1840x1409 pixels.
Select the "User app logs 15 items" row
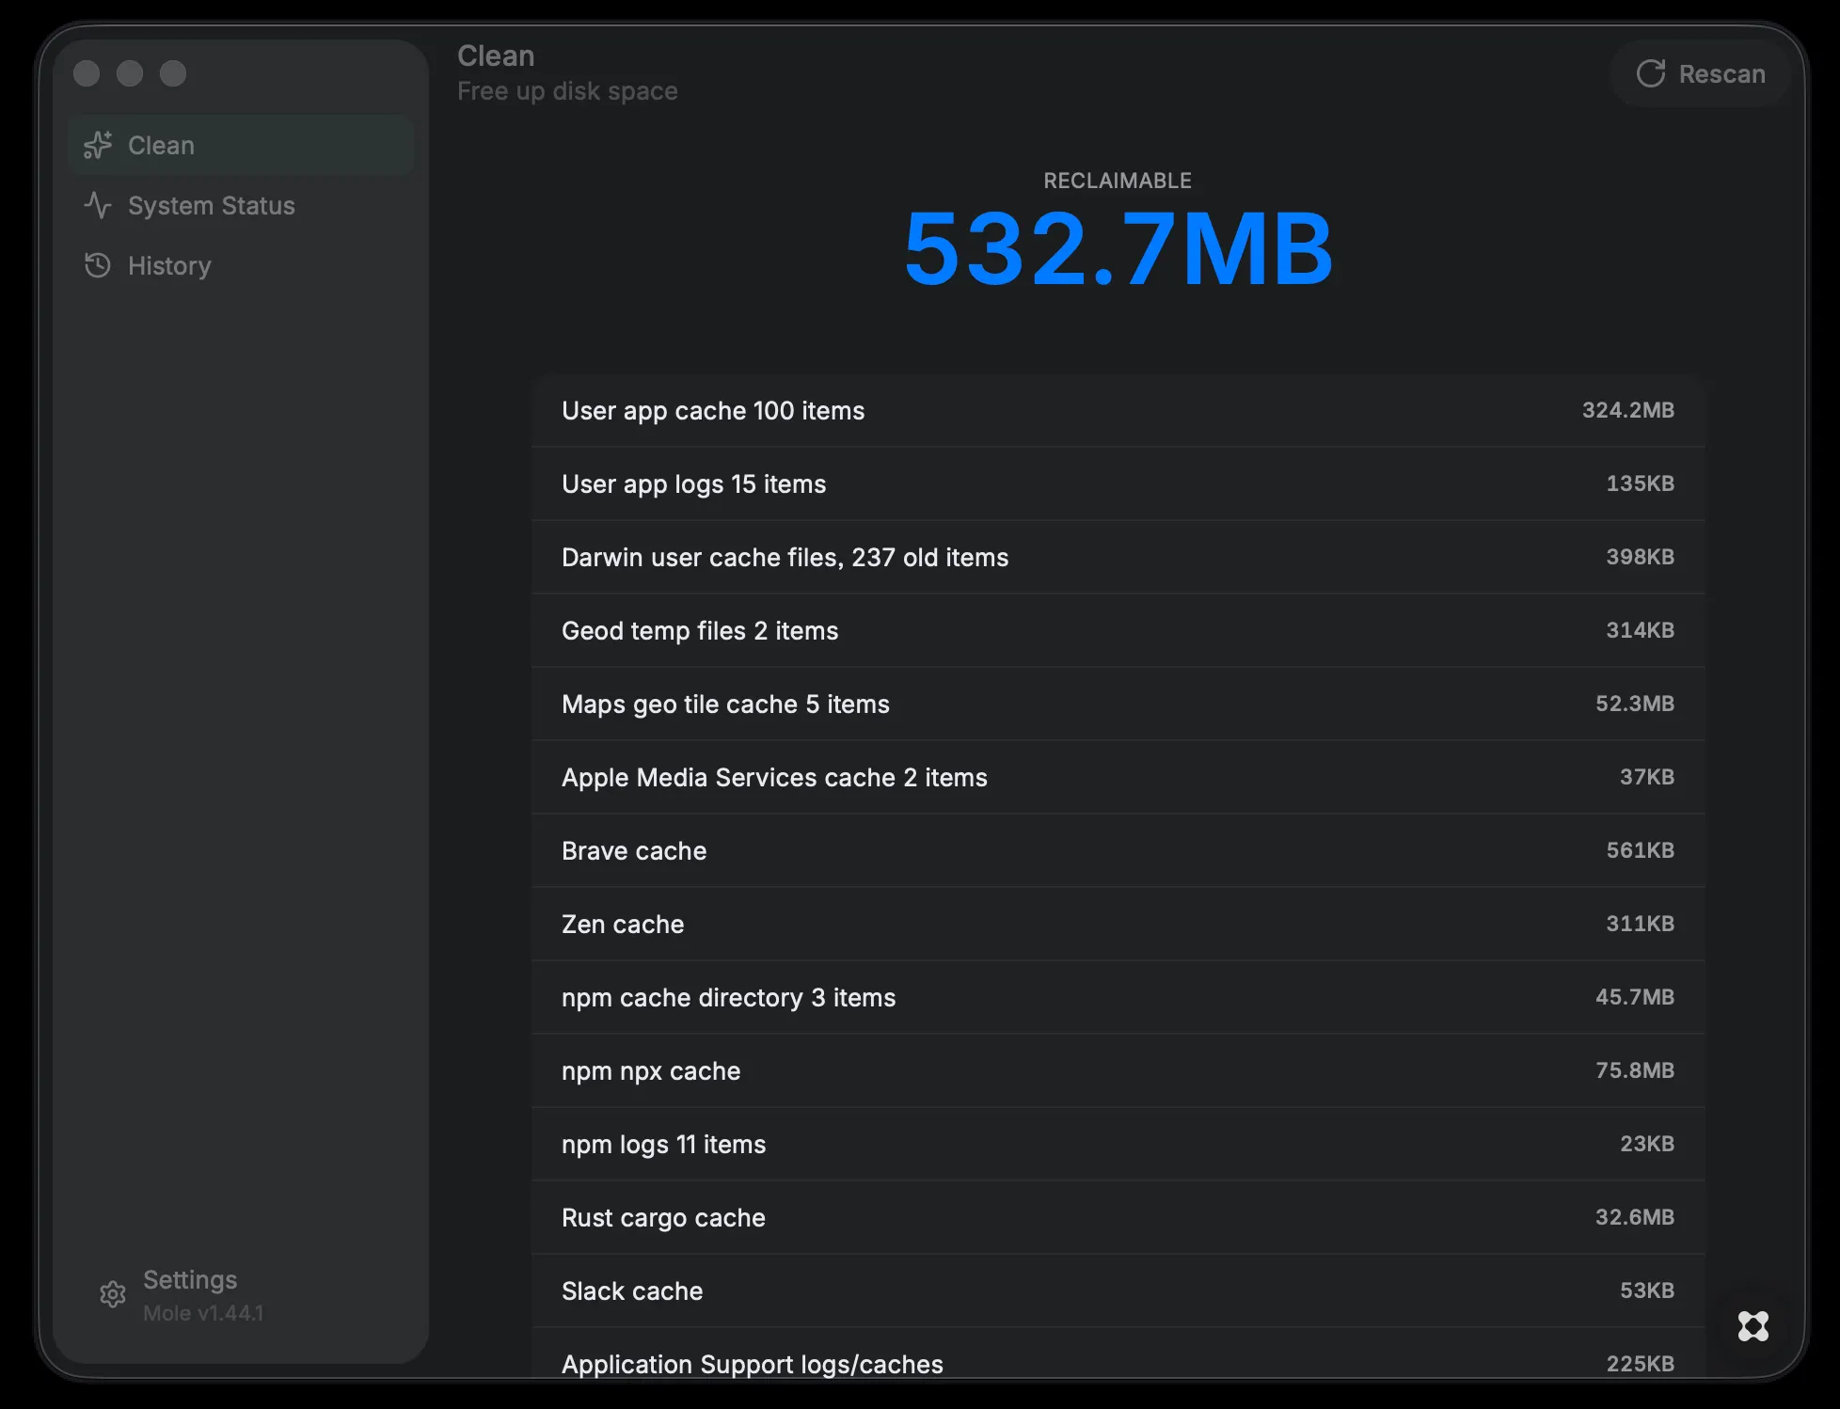click(x=1118, y=483)
